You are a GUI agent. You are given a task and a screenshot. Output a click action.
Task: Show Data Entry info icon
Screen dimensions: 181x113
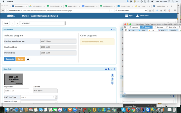pos(106,69)
